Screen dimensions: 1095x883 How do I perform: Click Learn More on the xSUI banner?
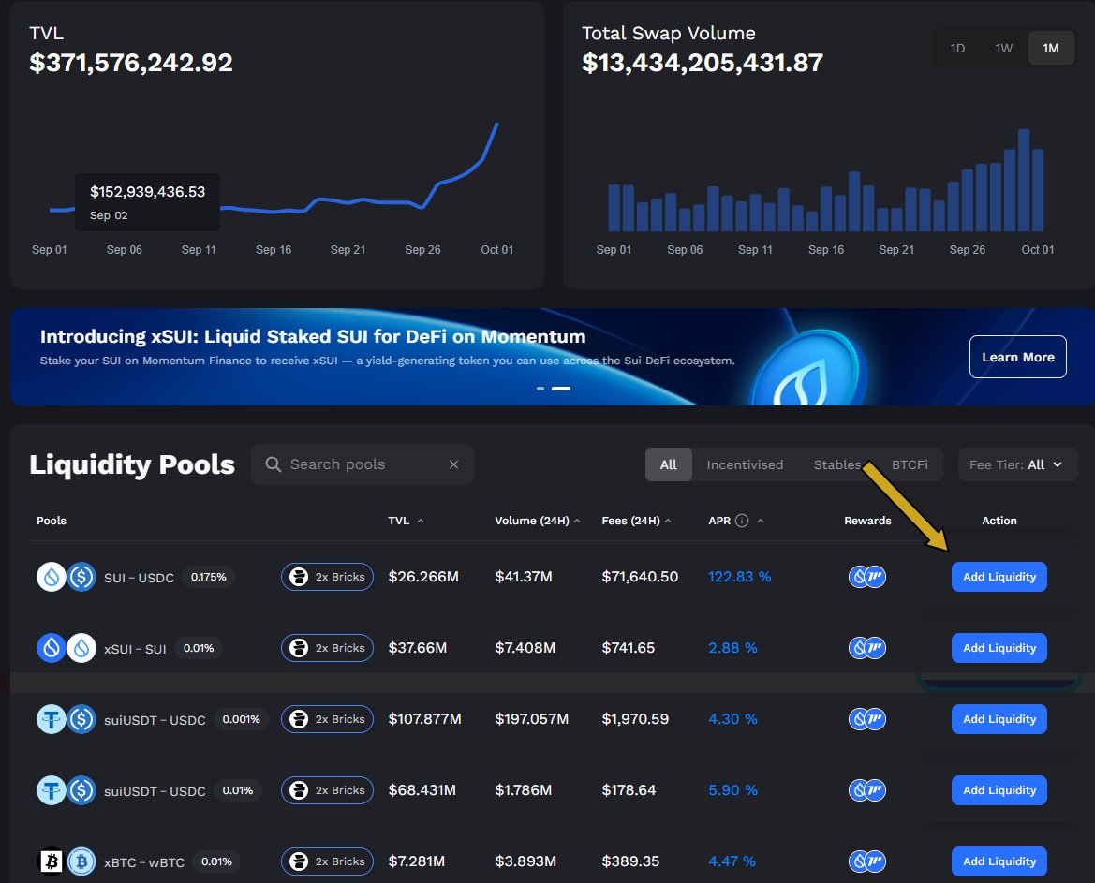point(1017,358)
